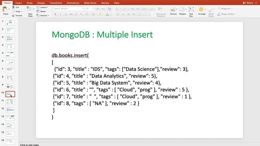Clear all text formatting icon
Viewport: 260px width, 146px height.
(109, 9)
